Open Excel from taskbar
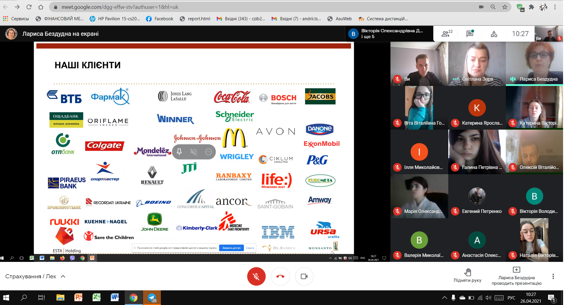The height and width of the screenshot is (305, 566). tap(97, 298)
